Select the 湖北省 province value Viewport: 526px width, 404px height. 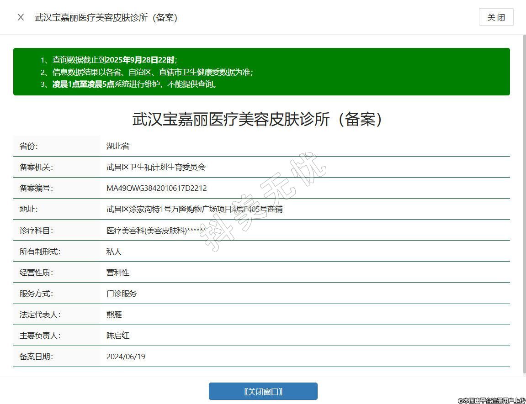118,146
